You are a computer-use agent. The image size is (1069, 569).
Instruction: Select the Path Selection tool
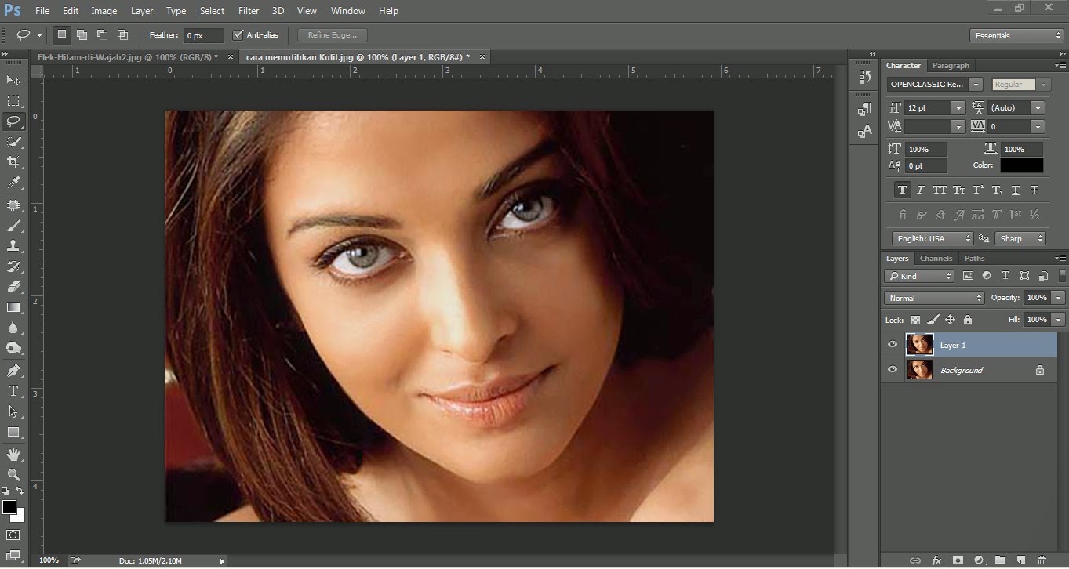point(13,411)
